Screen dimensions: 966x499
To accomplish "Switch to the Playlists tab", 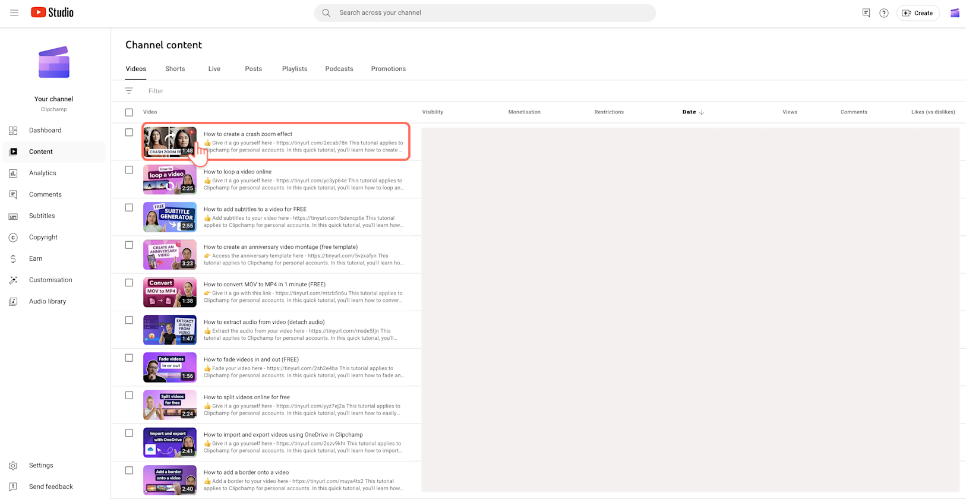I will coord(295,69).
